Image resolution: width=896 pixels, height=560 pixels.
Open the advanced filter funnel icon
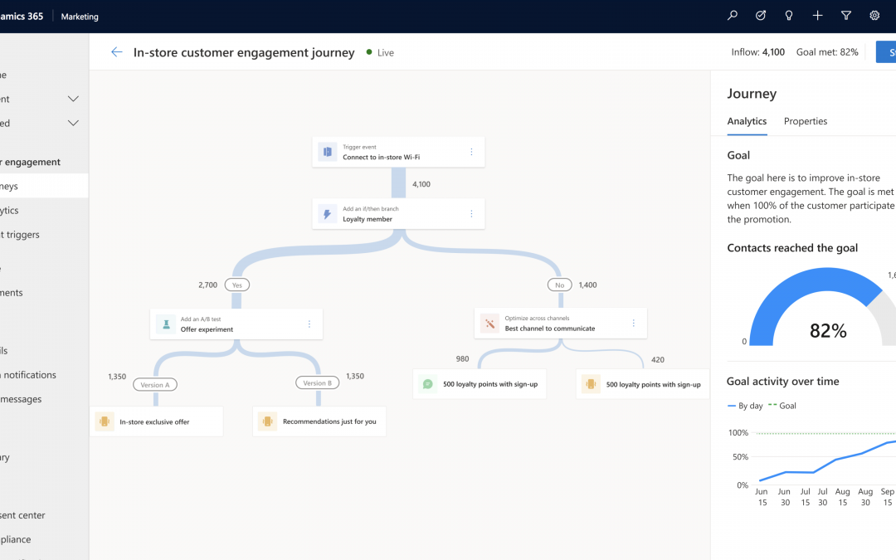point(846,16)
